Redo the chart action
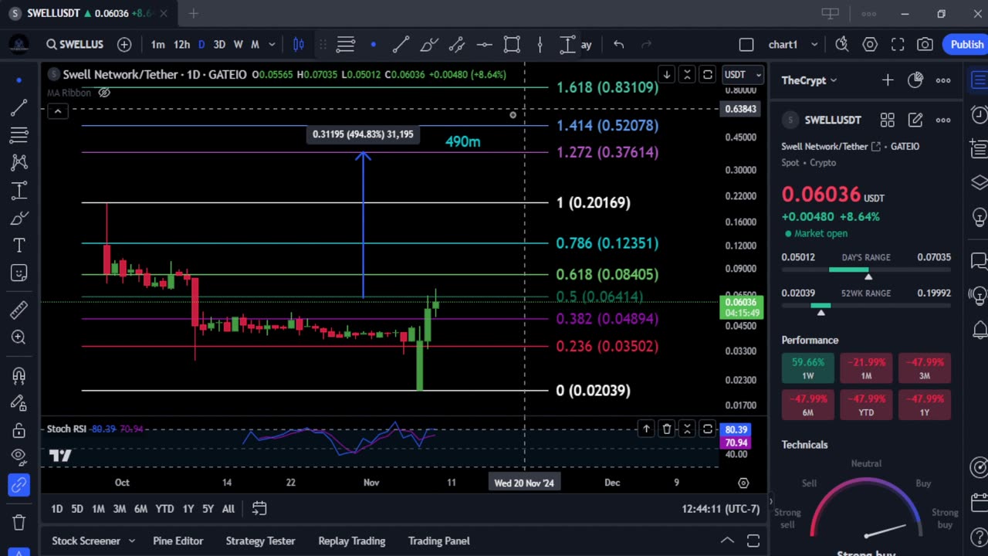 (647, 45)
